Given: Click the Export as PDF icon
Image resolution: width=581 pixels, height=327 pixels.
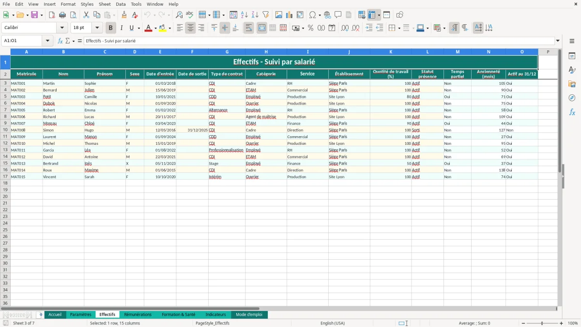Looking at the screenshot, I should 52,15.
